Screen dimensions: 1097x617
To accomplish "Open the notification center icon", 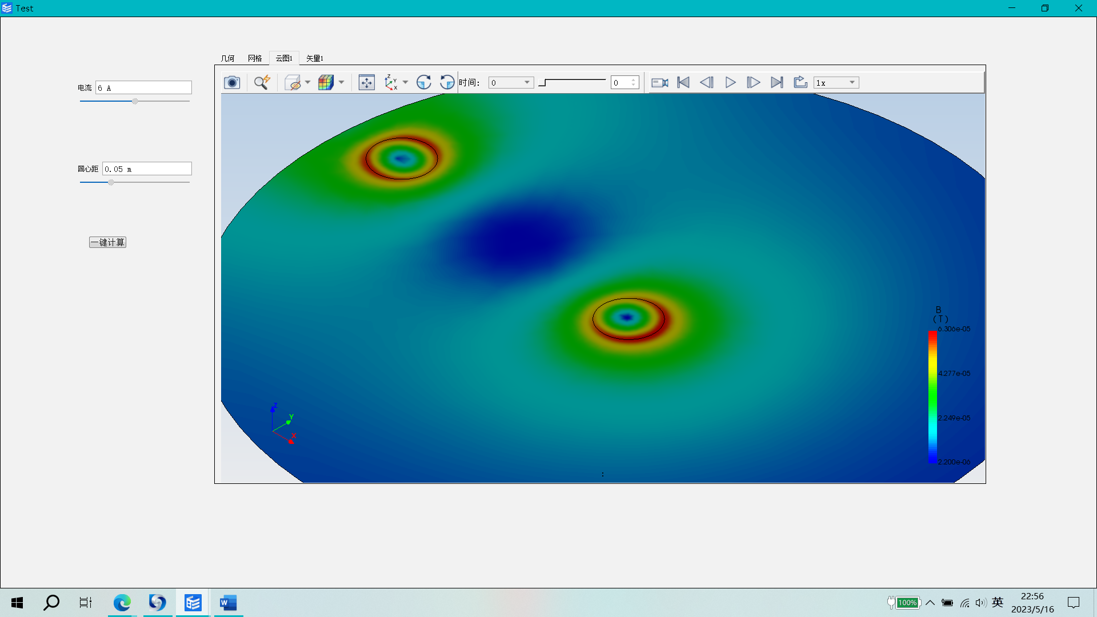I will (1074, 603).
